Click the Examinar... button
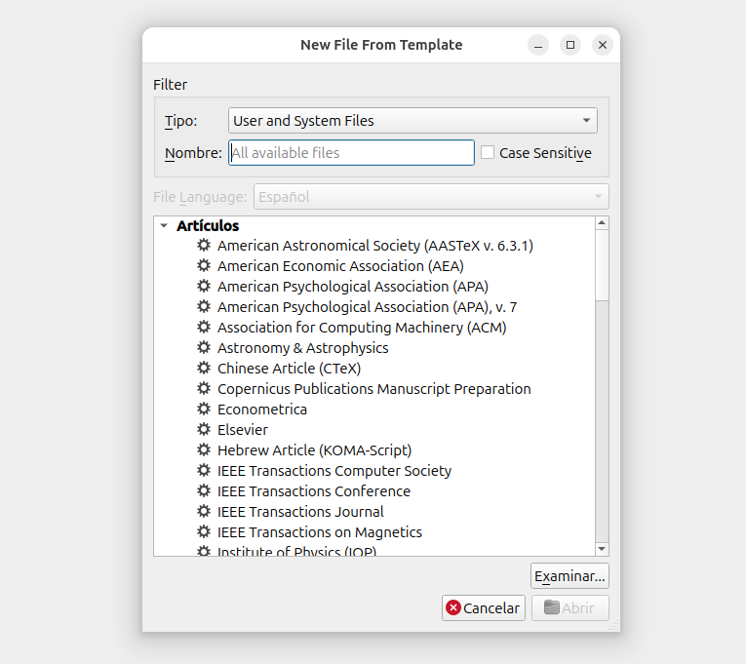This screenshot has width=746, height=664. pyautogui.click(x=569, y=576)
